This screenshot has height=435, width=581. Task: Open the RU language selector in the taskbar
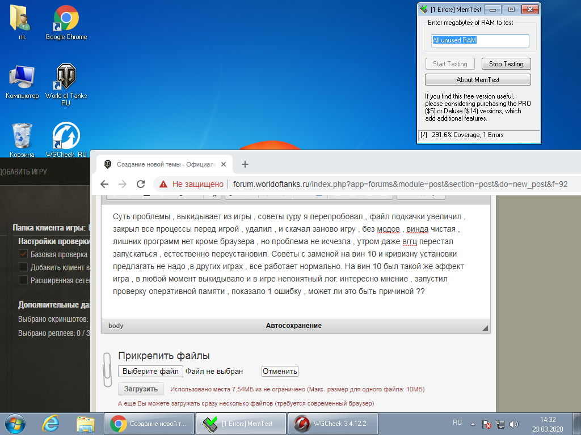(x=457, y=423)
